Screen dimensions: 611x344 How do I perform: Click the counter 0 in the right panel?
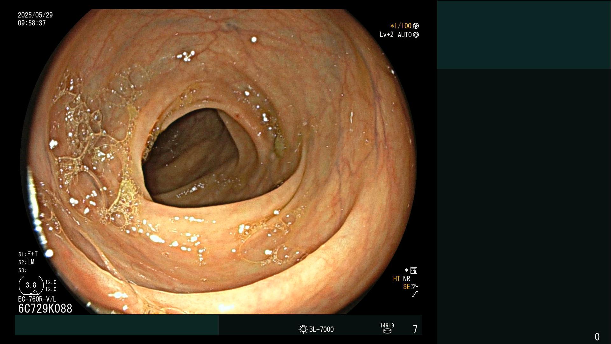(597, 337)
